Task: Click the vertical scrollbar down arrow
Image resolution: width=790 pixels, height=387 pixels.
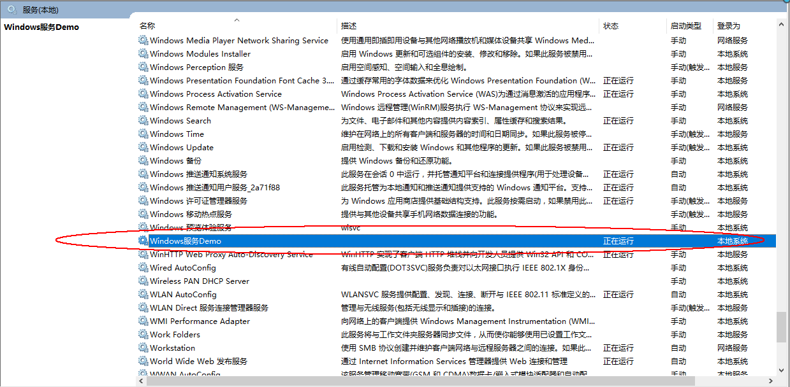Action: (x=781, y=370)
